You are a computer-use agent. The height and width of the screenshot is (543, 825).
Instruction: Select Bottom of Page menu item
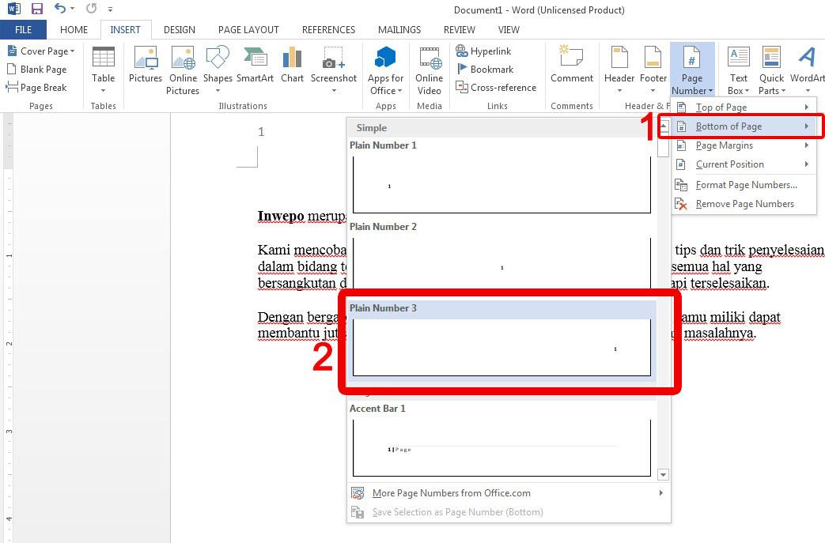click(744, 126)
